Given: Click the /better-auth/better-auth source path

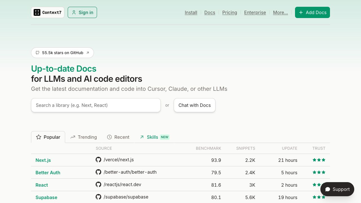Looking at the screenshot, I should (130, 172).
